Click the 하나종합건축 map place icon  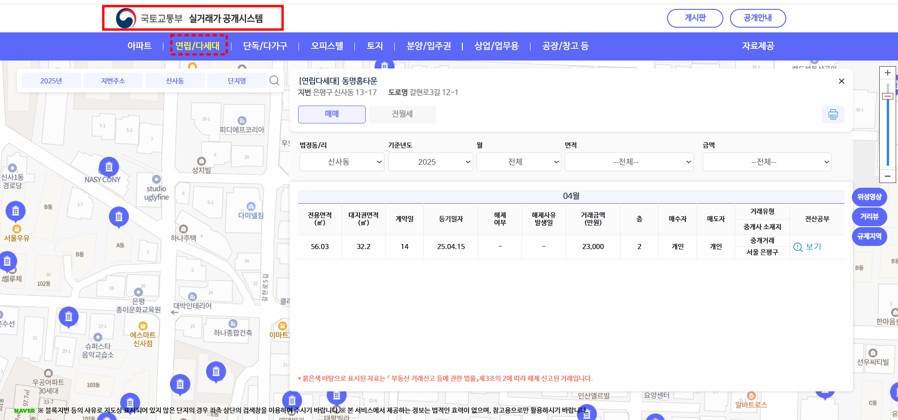click(233, 324)
